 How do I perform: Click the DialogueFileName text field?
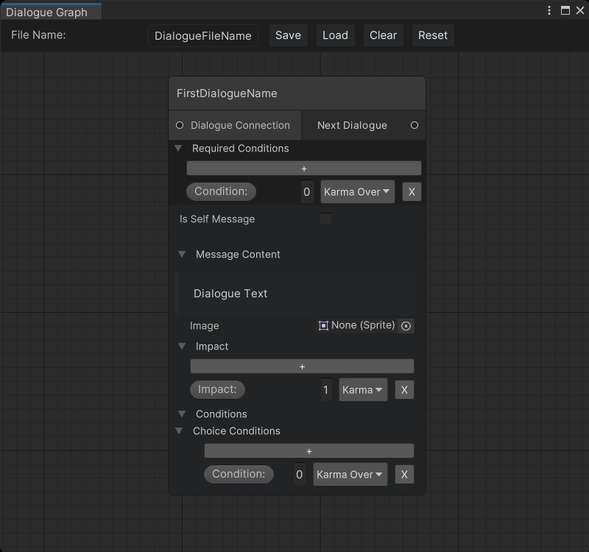[x=203, y=36]
